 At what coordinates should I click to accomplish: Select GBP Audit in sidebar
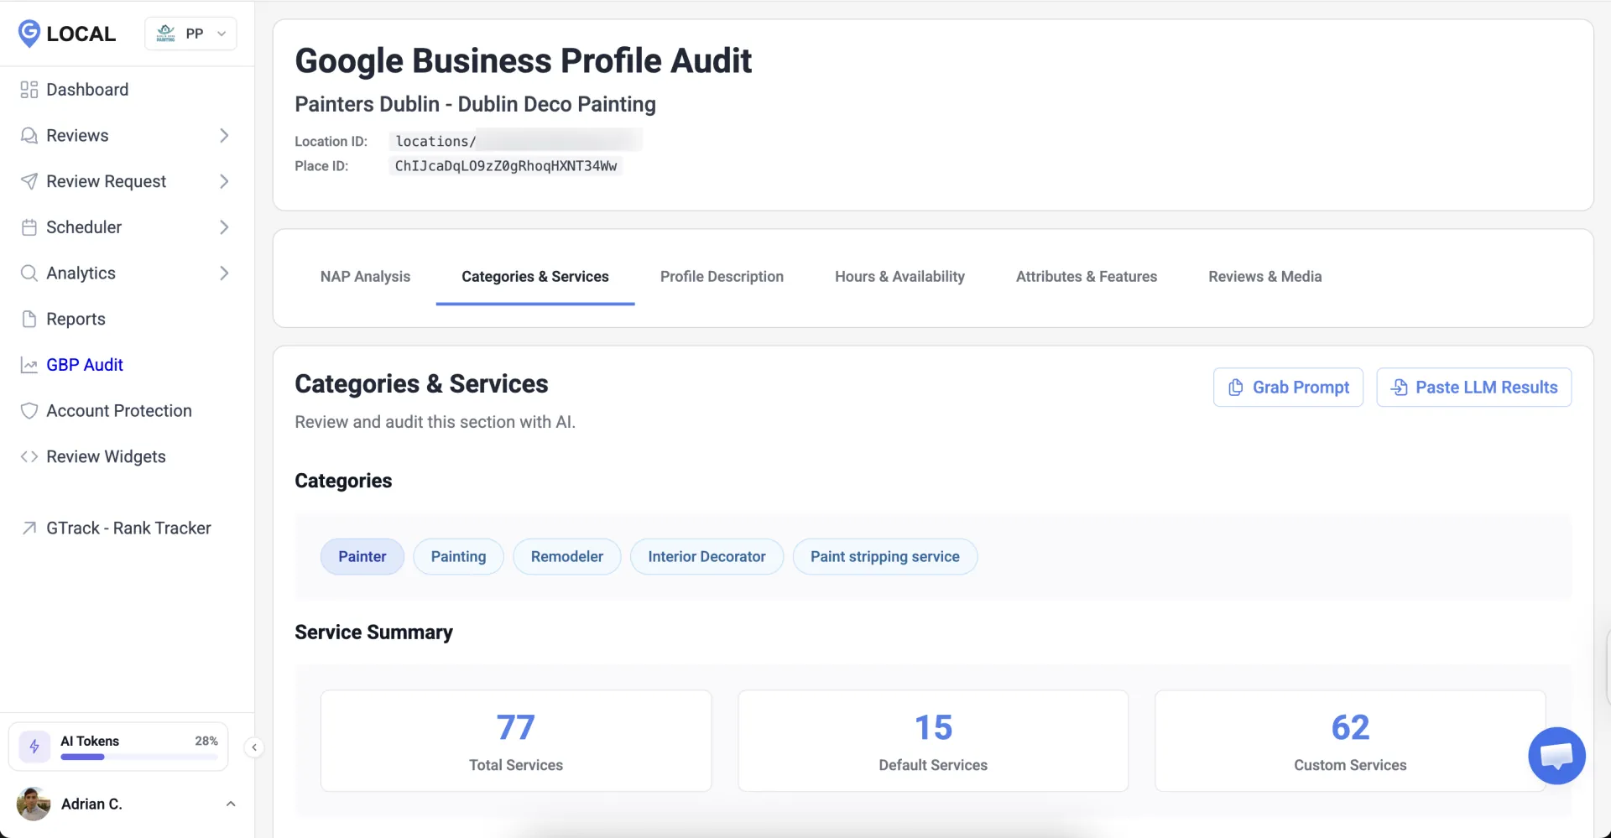coord(85,365)
